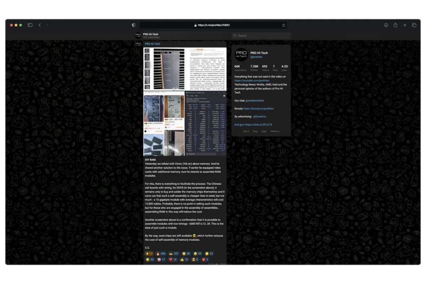Go back using the browser back arrow
Image resolution: width=426 pixels, height=284 pixels.
(40, 25)
